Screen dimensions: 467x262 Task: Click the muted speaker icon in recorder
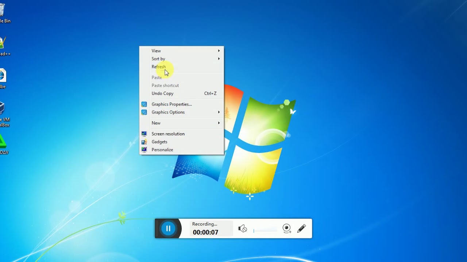click(x=242, y=229)
